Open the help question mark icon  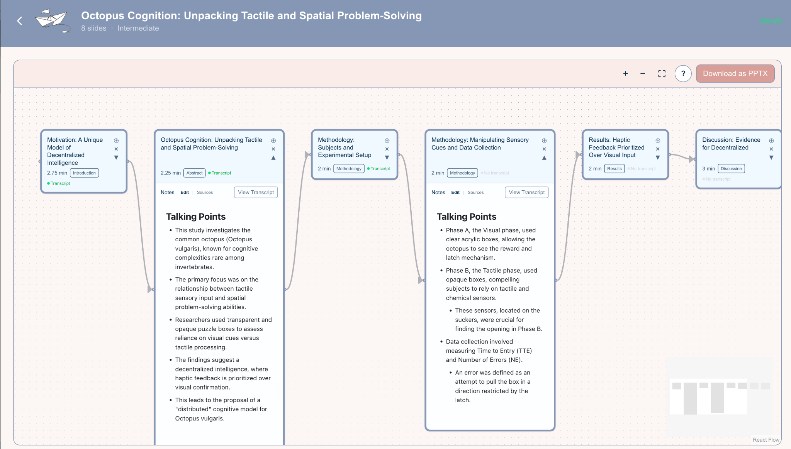pos(683,73)
